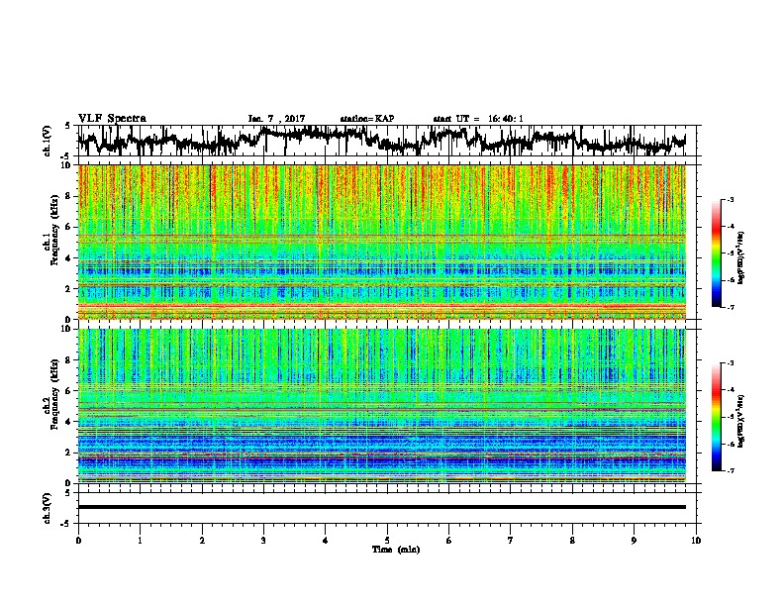Viewport: 784px width, 606px height.
Task: Click the ch.1 colorbar log(PSD) unit label
Action: pos(741,257)
